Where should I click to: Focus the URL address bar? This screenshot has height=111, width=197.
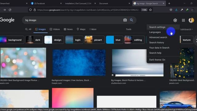(x=88, y=10)
